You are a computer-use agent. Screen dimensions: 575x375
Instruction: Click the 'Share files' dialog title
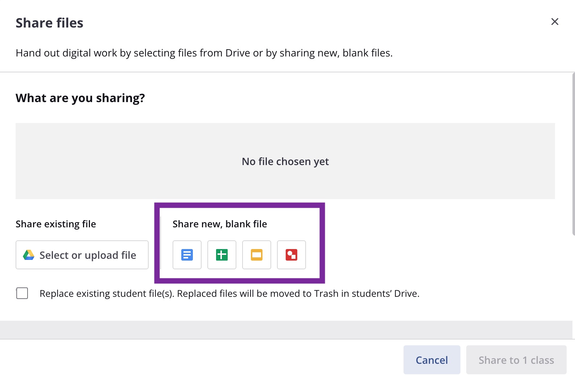49,23
